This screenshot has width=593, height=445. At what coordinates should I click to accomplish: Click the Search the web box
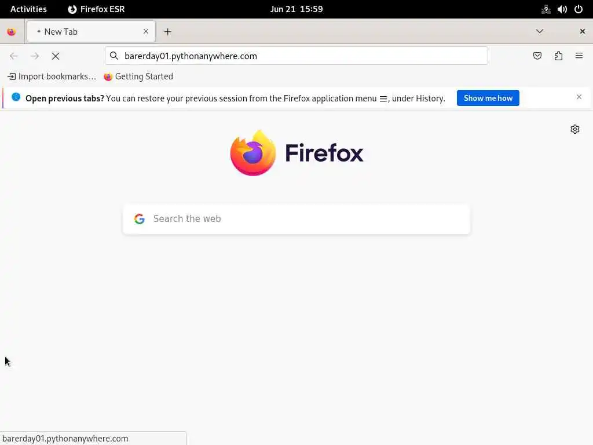pos(296,219)
